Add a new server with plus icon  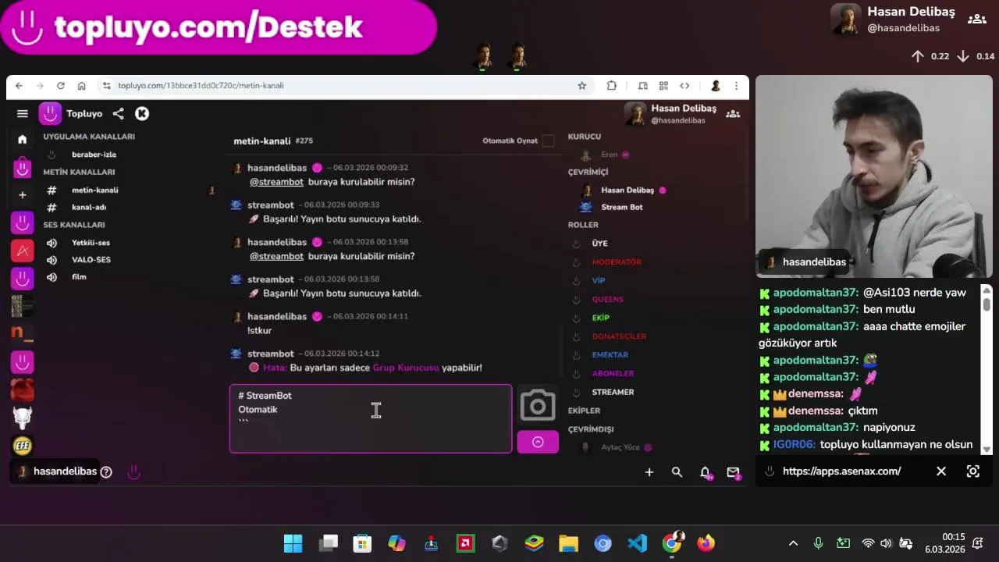pos(23,195)
